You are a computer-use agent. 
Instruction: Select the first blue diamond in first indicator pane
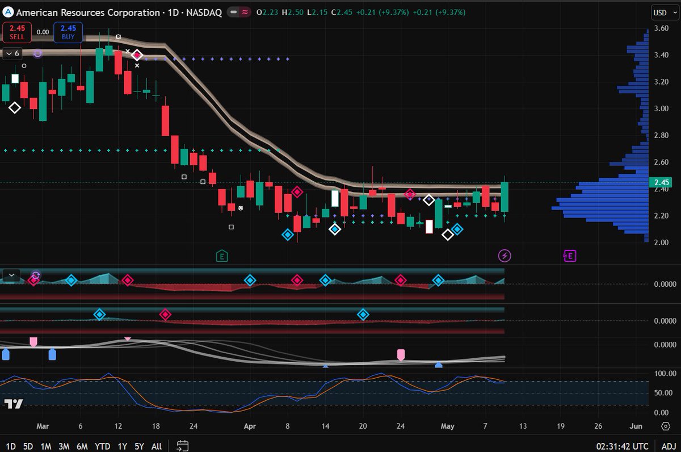(71, 280)
